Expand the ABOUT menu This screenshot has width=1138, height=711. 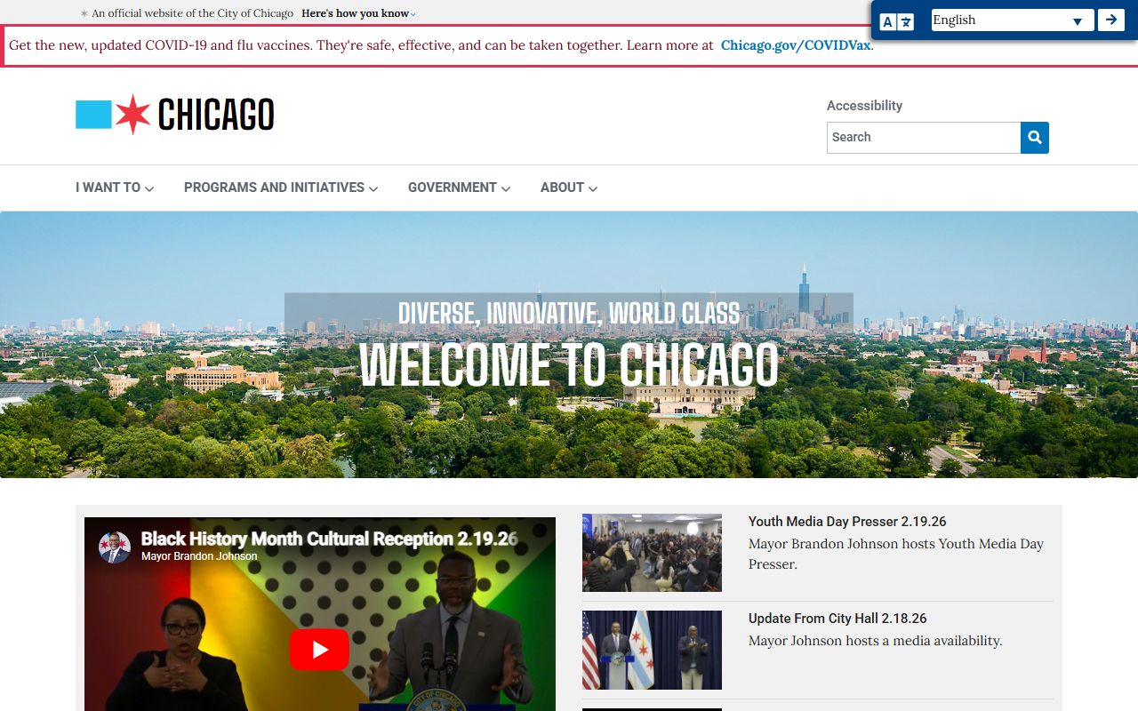[569, 188]
